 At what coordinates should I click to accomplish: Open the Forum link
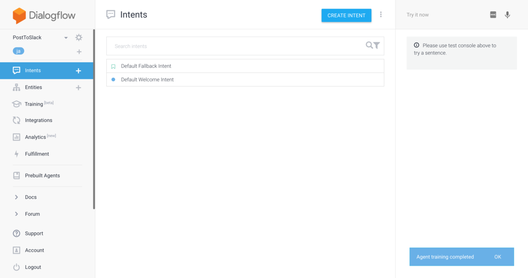click(32, 214)
